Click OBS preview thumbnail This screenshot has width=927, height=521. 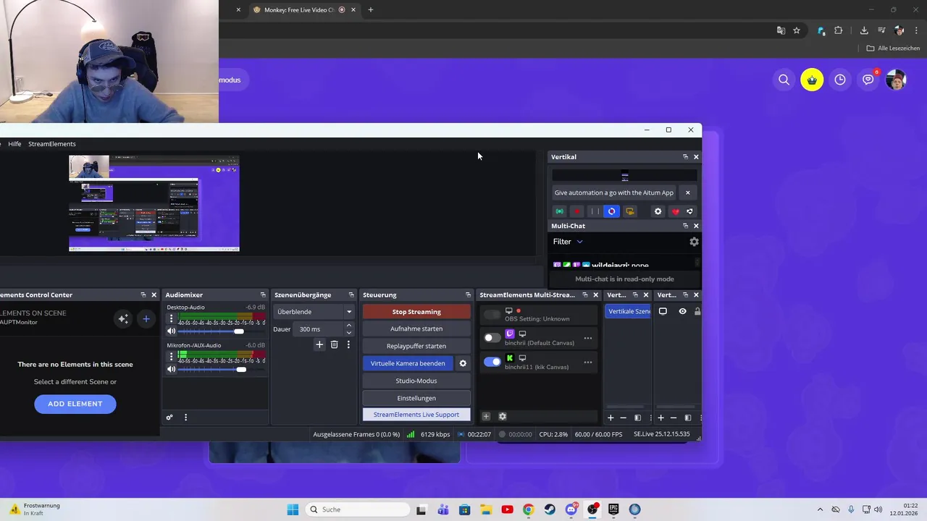pyautogui.click(x=154, y=203)
